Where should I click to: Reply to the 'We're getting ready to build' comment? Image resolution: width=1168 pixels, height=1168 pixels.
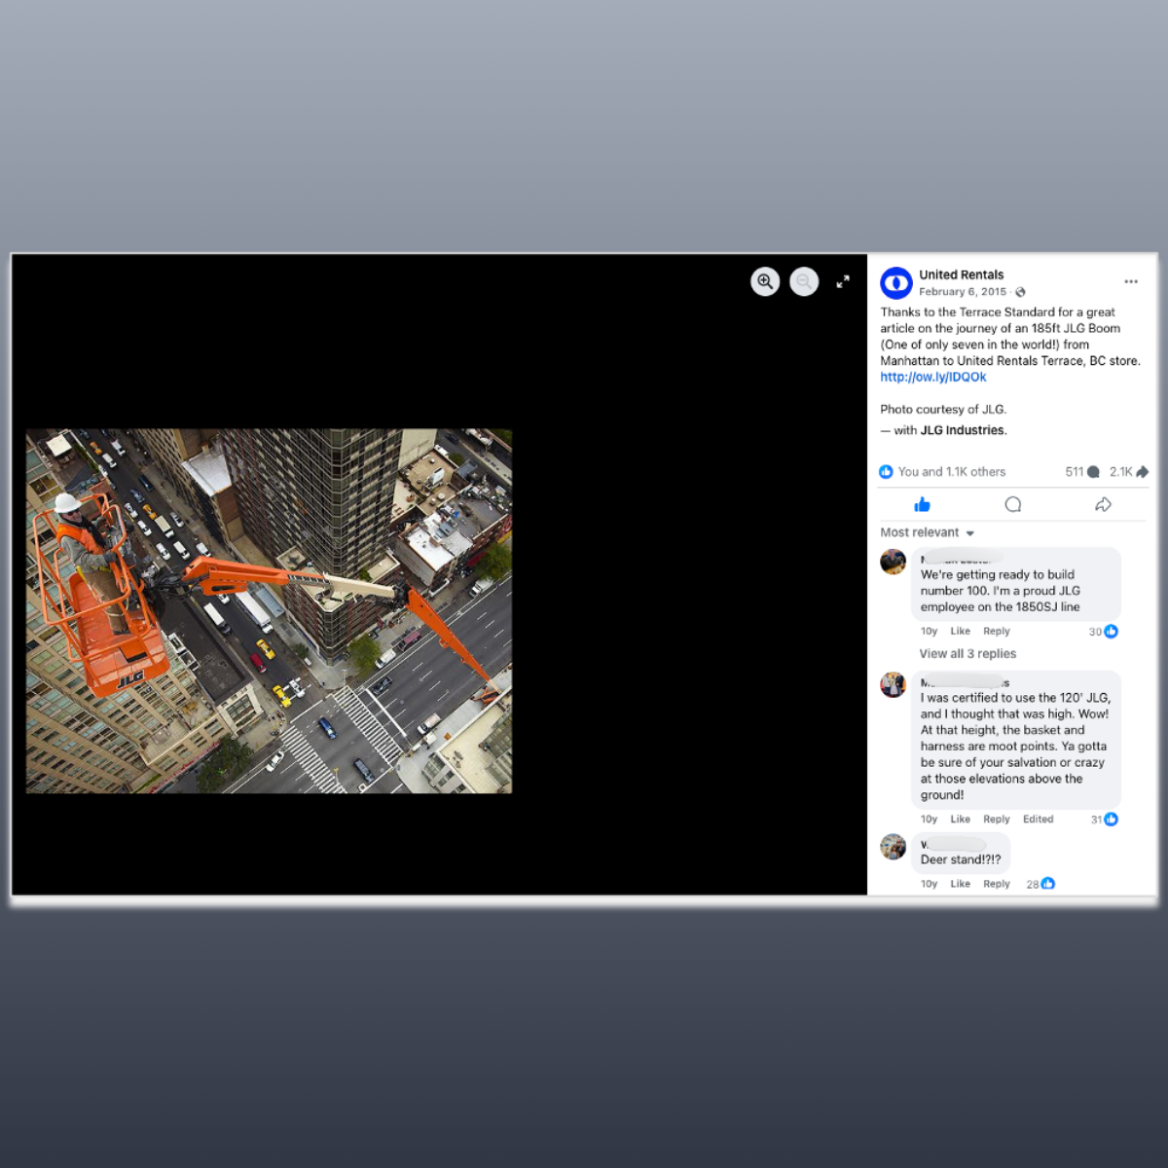pos(997,632)
